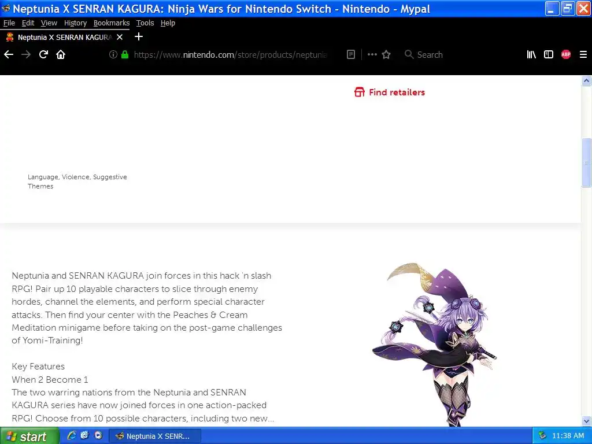The width and height of the screenshot is (592, 444).
Task: Open the Library icon
Action: click(531, 55)
